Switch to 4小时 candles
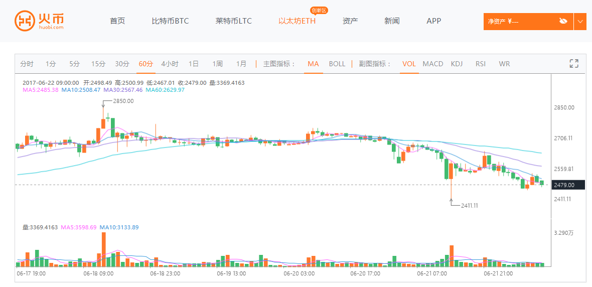The image size is (592, 287). pos(170,64)
